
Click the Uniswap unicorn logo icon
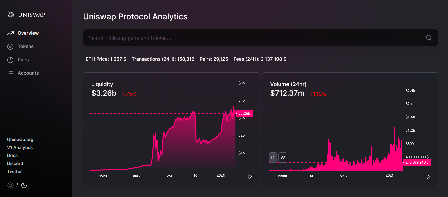tap(11, 14)
